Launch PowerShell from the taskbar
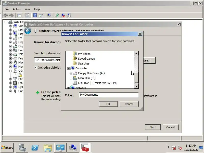 click(x=35, y=148)
